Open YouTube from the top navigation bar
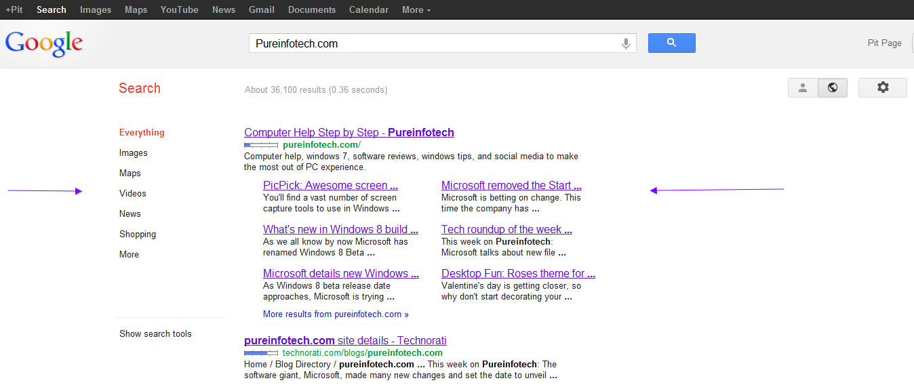The height and width of the screenshot is (389, 914). 179,9
